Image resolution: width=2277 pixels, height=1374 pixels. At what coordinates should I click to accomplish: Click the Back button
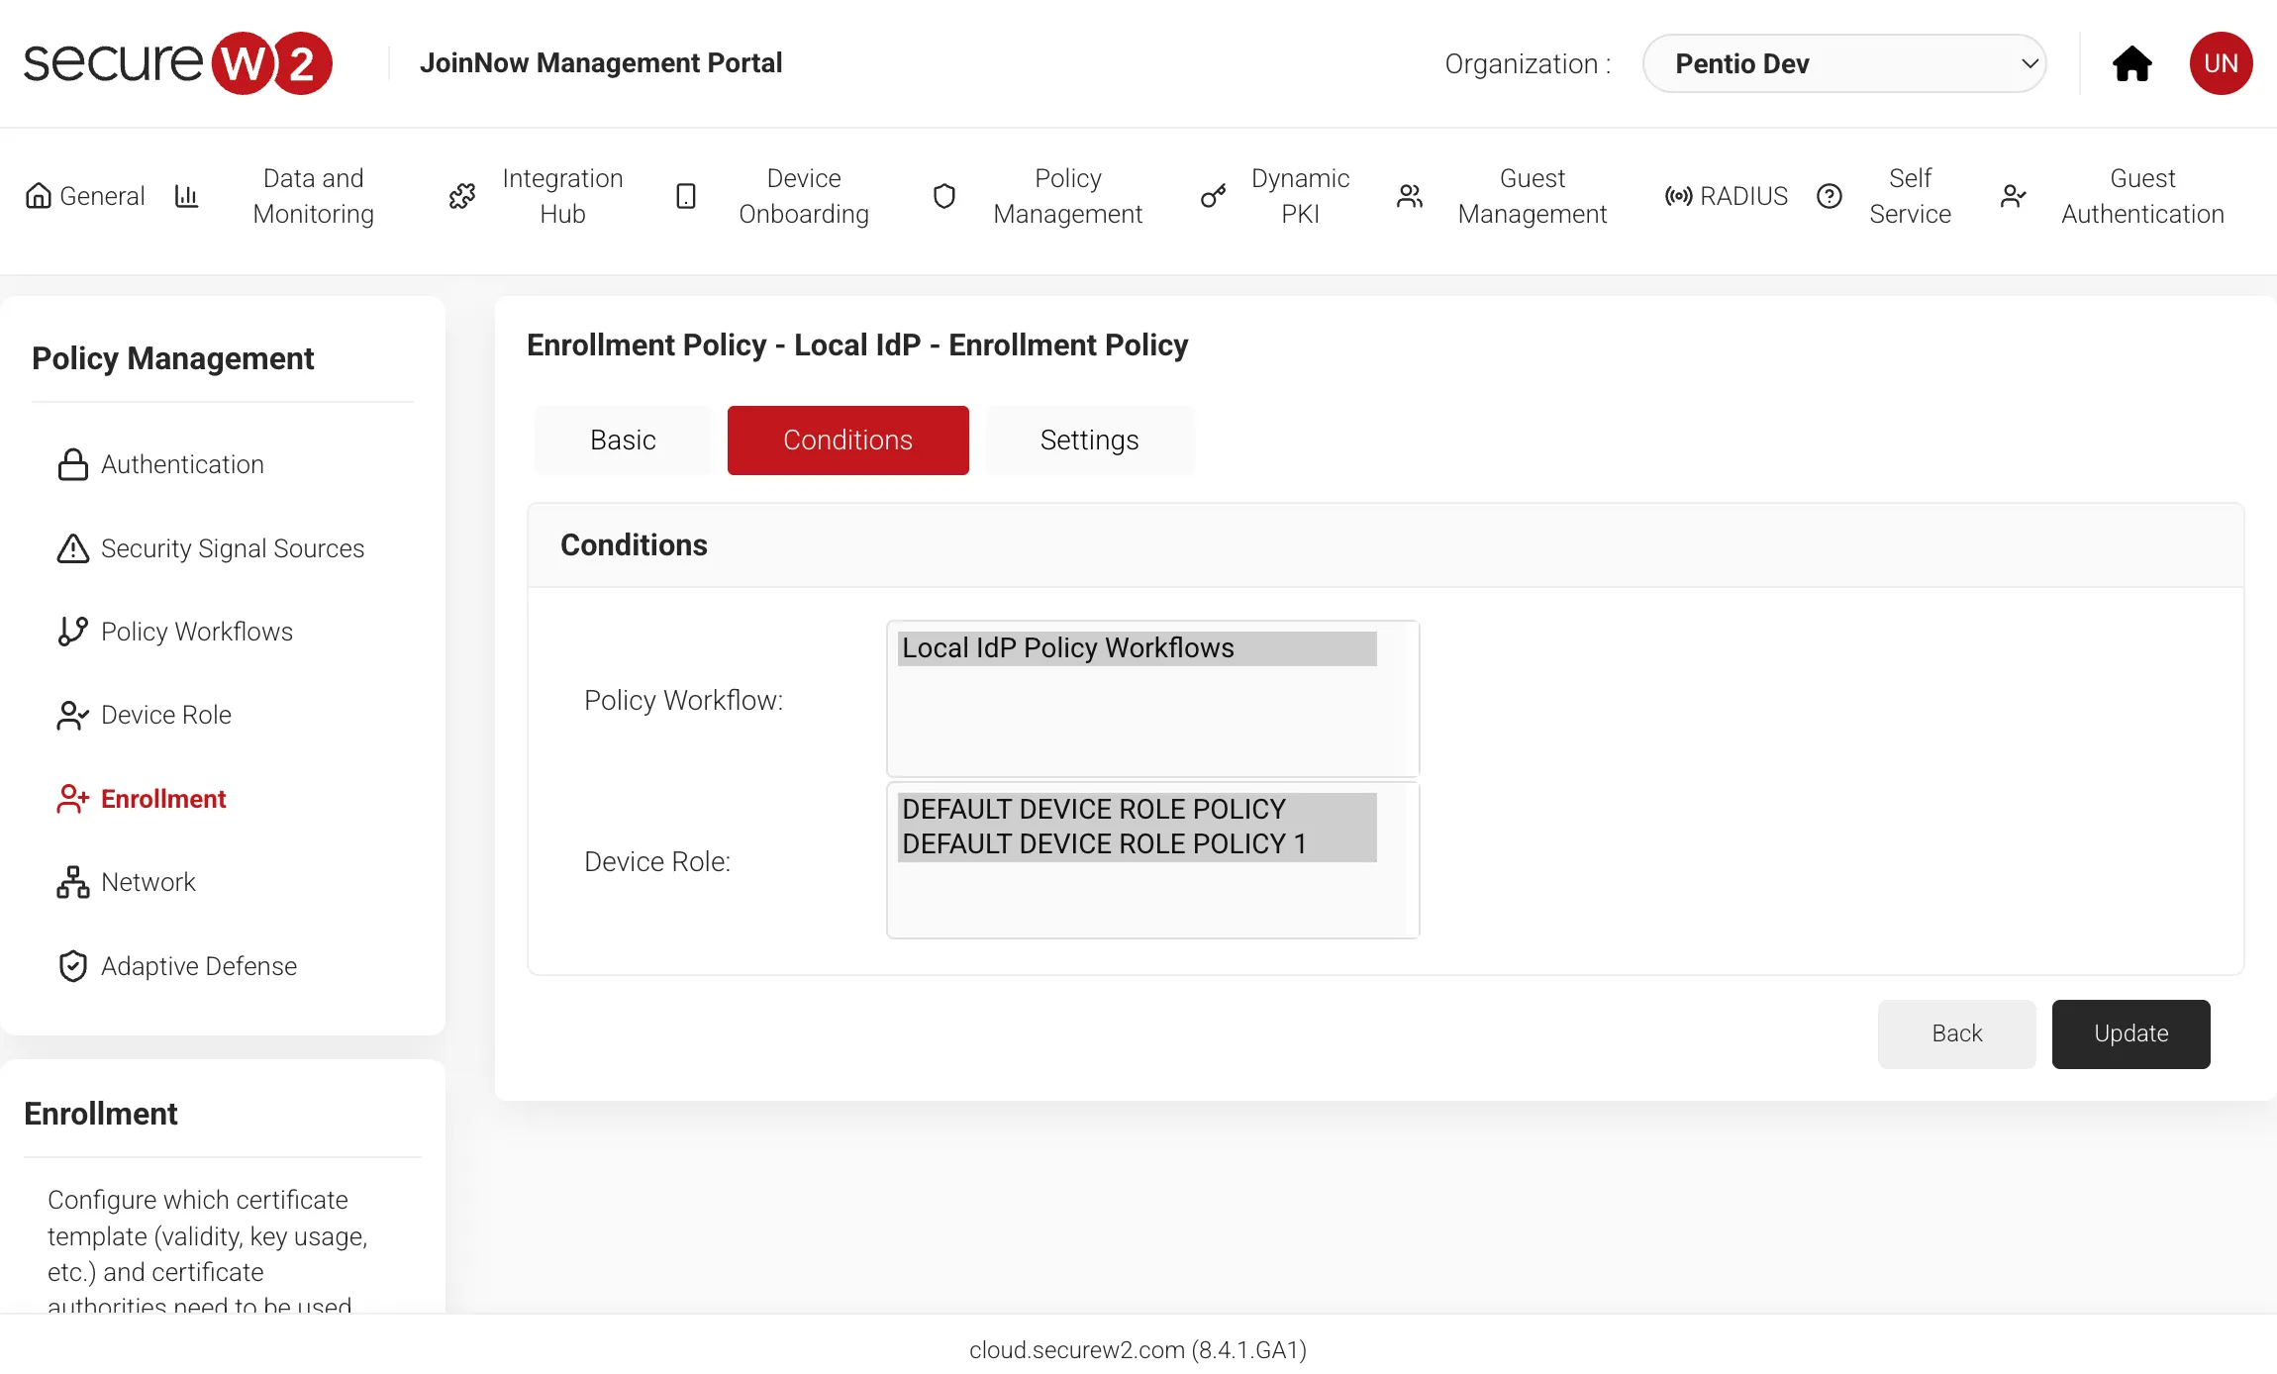1956,1033
